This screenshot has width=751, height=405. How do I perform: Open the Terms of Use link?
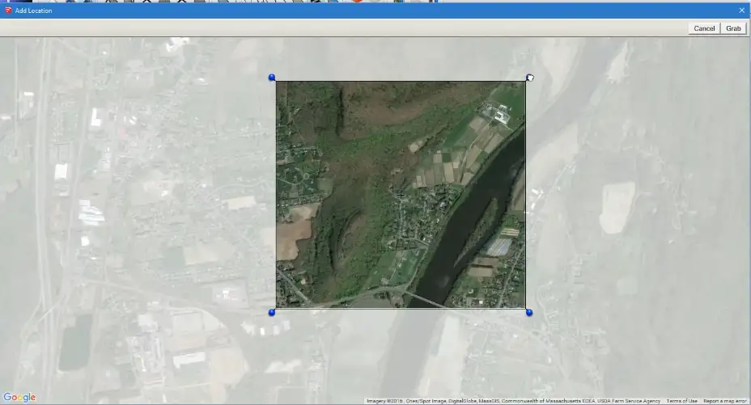pos(681,401)
